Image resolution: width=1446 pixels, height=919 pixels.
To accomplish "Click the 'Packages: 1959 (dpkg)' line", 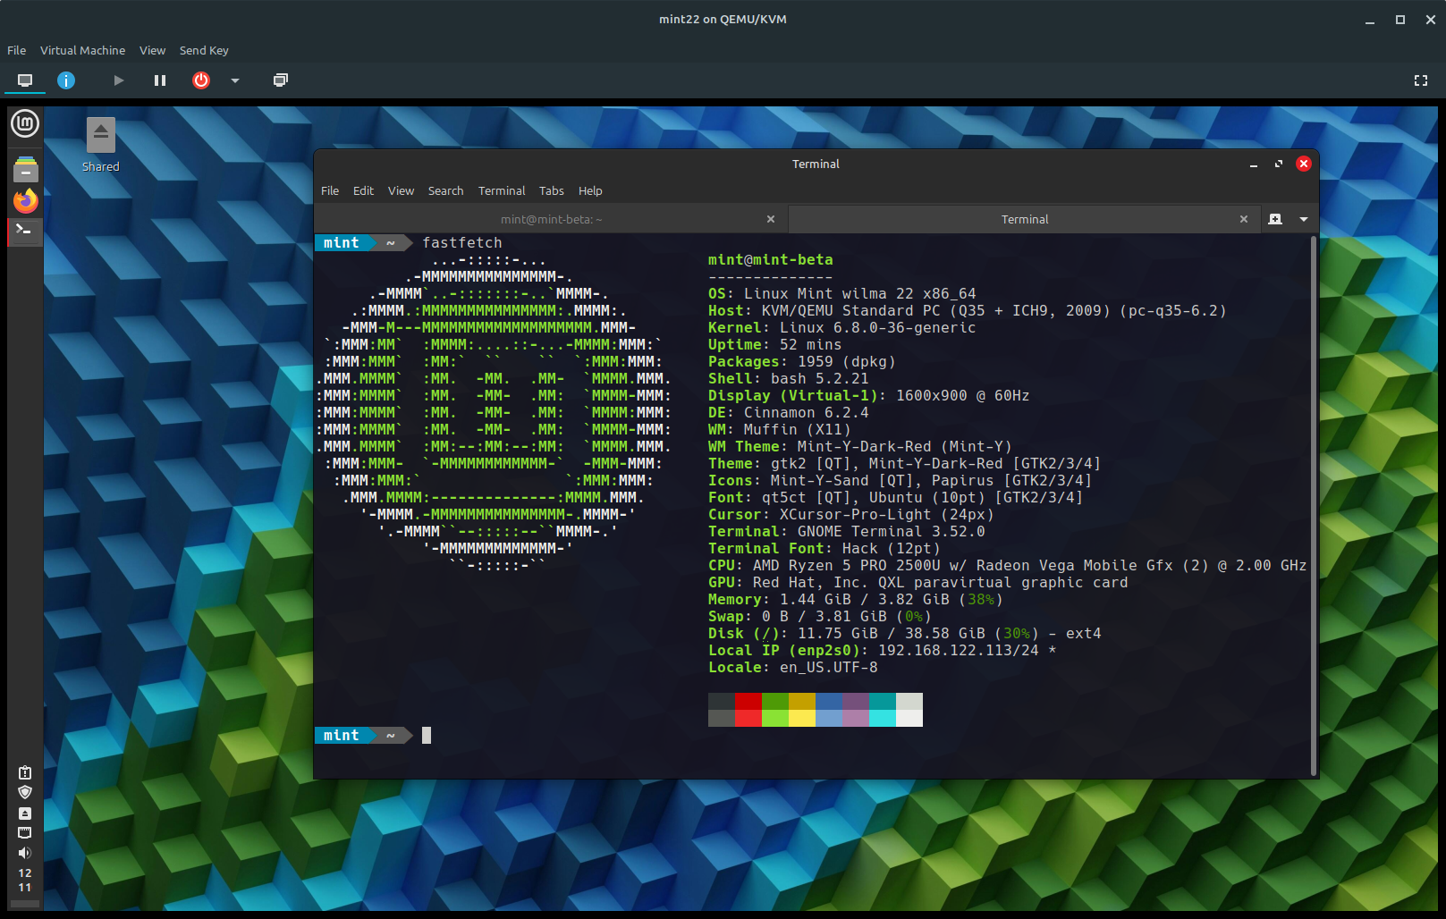I will (x=802, y=361).
